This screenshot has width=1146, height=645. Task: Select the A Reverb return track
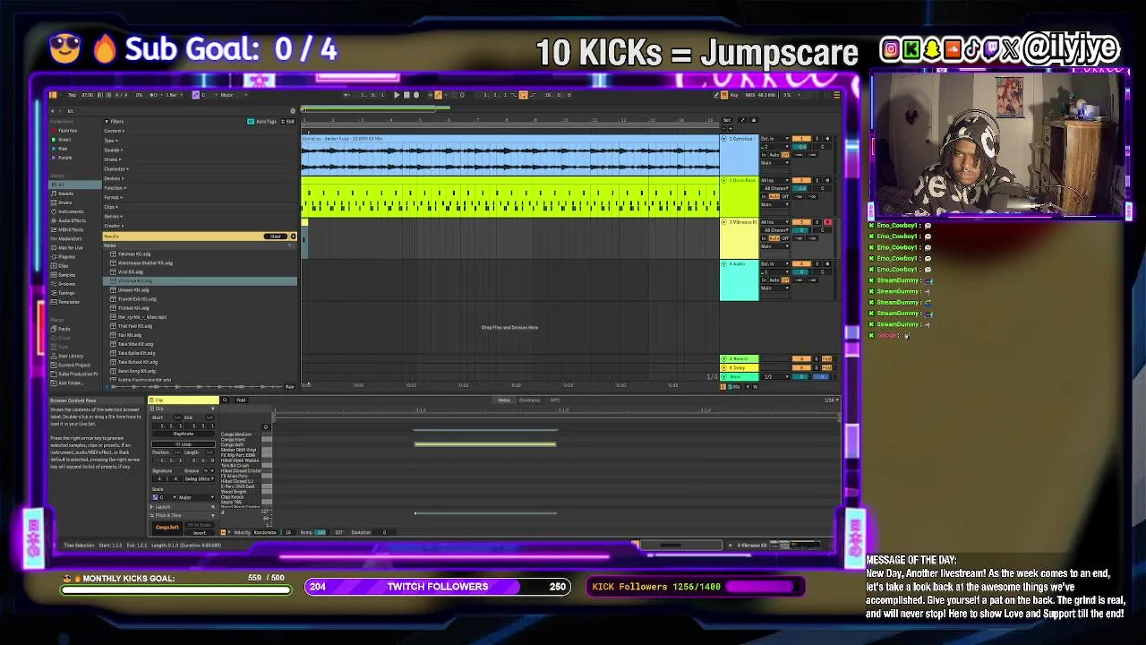coord(740,359)
